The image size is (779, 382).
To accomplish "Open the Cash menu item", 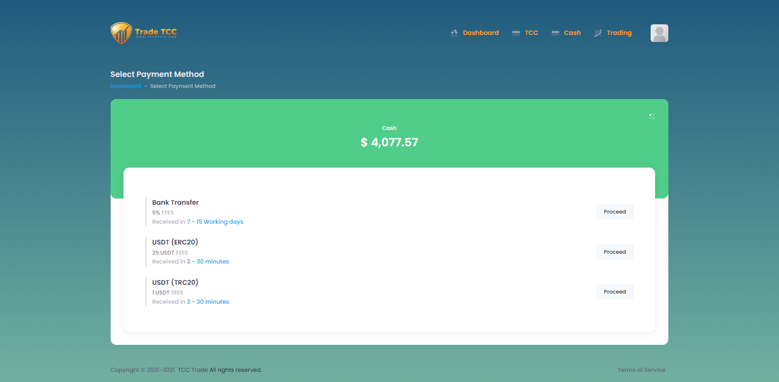I will coord(572,33).
